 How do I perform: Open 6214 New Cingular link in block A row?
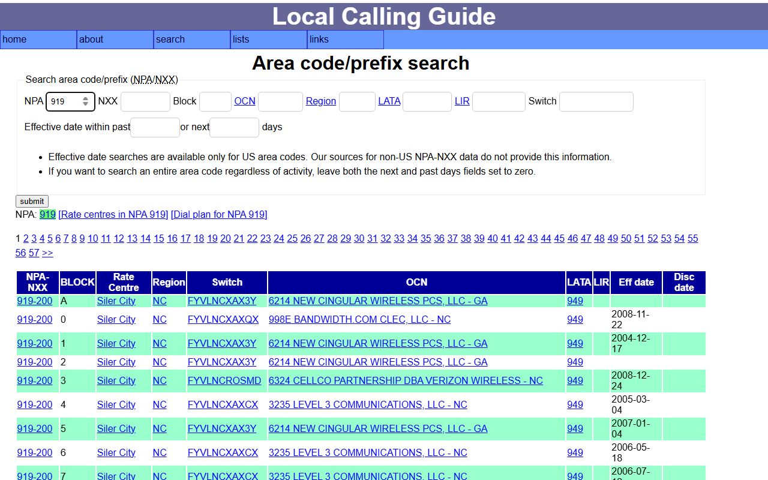click(378, 301)
